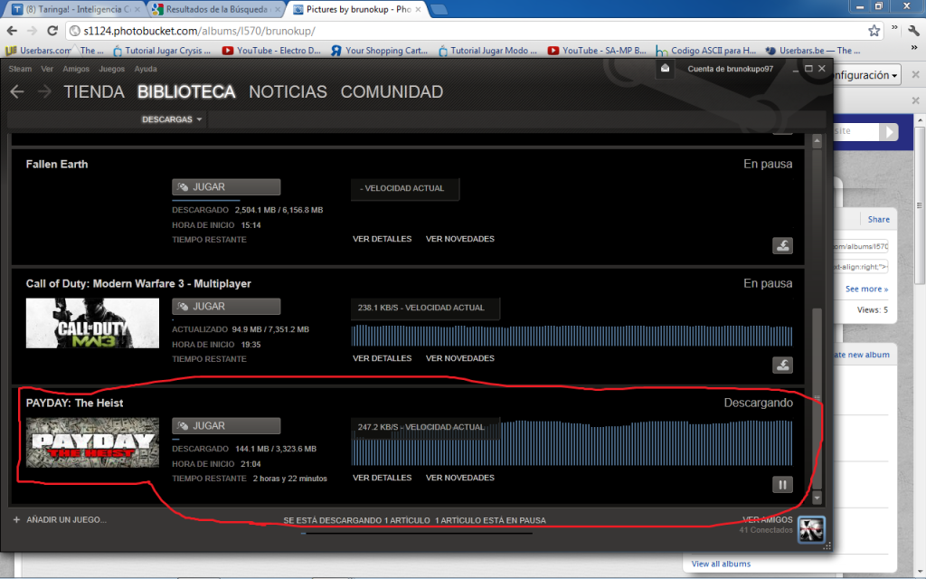Open the Juegos menu

(111, 69)
